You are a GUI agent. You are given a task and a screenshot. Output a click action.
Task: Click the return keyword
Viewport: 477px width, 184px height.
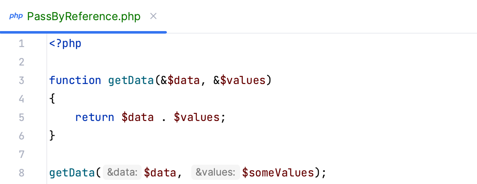95,117
